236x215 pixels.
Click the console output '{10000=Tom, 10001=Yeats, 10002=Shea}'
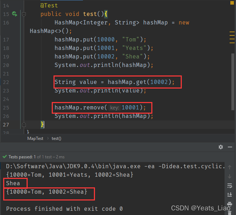(x=70, y=175)
